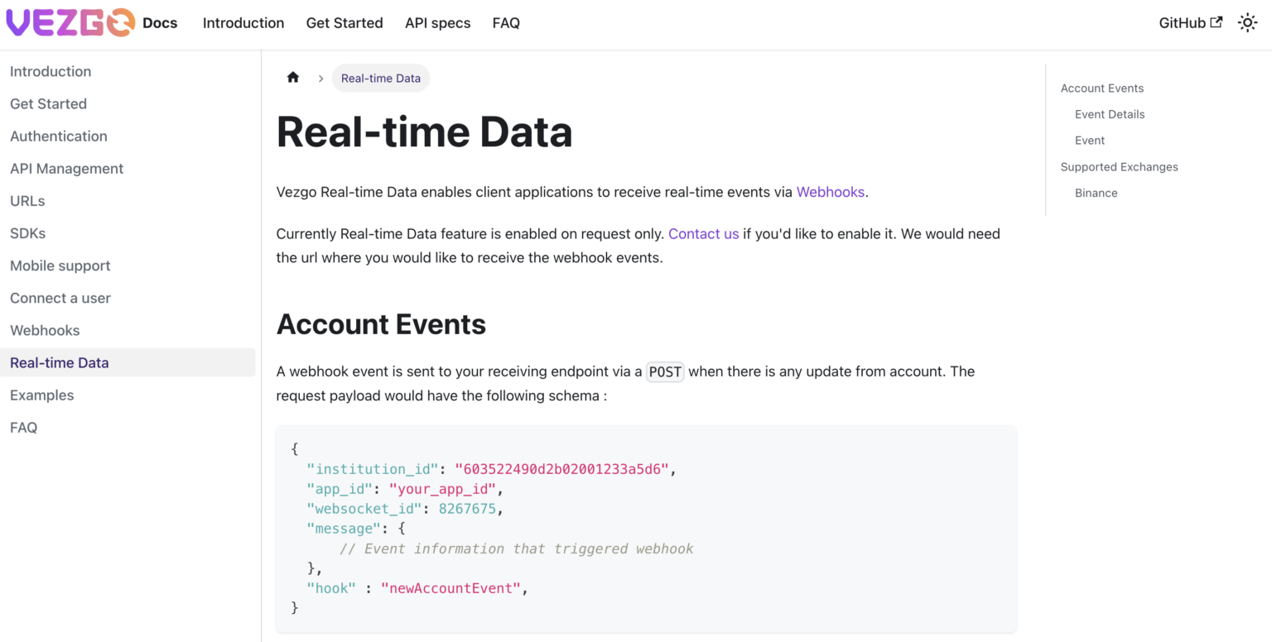Click the home icon in the breadcrumb

[293, 77]
